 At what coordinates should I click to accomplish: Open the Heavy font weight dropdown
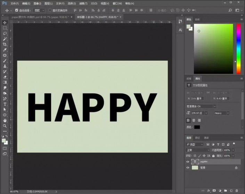coord(222,113)
